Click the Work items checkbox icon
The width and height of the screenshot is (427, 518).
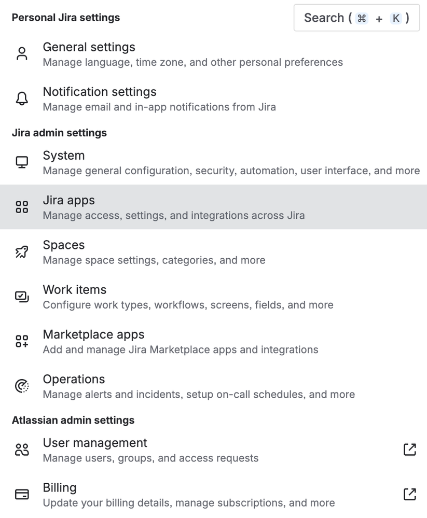coord(21,296)
